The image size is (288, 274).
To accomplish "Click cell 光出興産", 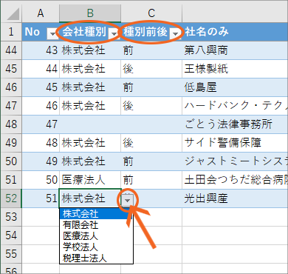I will coord(235,198).
